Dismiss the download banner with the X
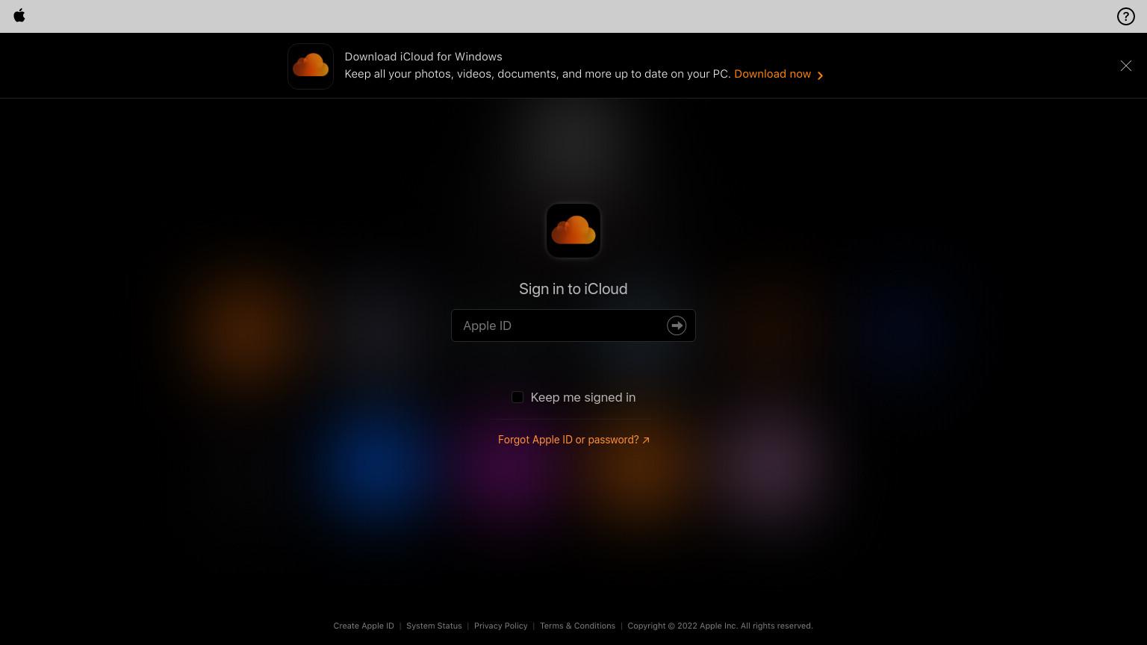Screen dimensions: 1147x645 coord(1125,66)
